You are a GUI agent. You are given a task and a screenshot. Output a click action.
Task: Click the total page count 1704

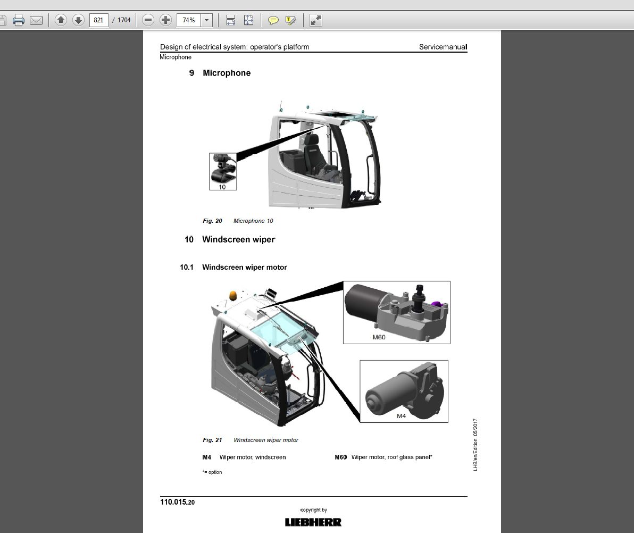pyautogui.click(x=124, y=20)
